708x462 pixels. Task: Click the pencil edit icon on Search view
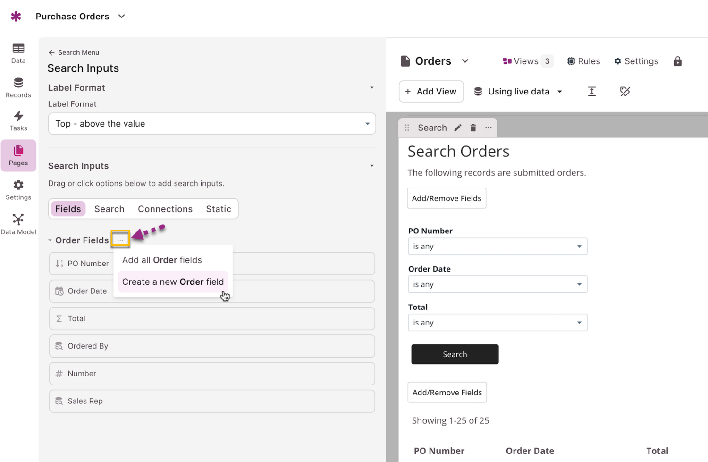[458, 128]
